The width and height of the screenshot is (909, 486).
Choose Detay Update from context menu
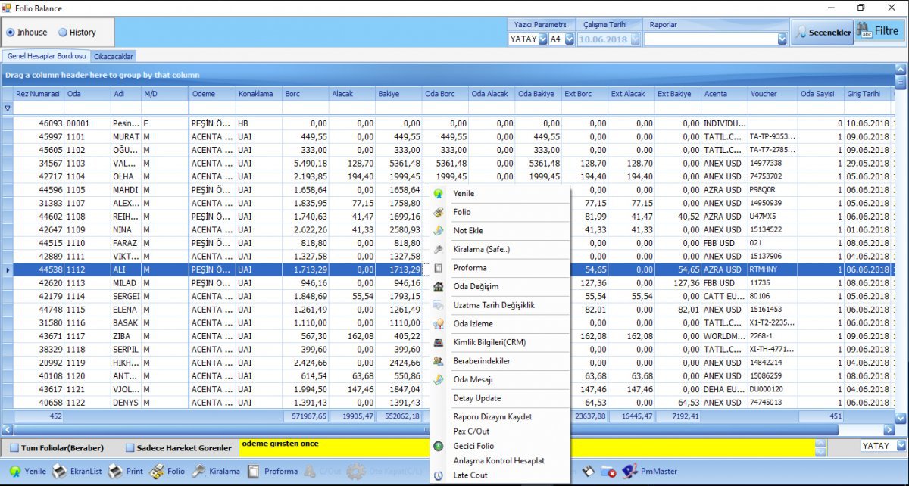476,398
